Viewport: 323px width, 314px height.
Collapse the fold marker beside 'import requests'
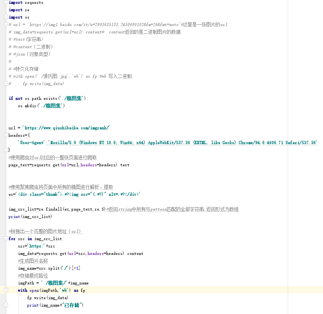(x=6, y=2)
